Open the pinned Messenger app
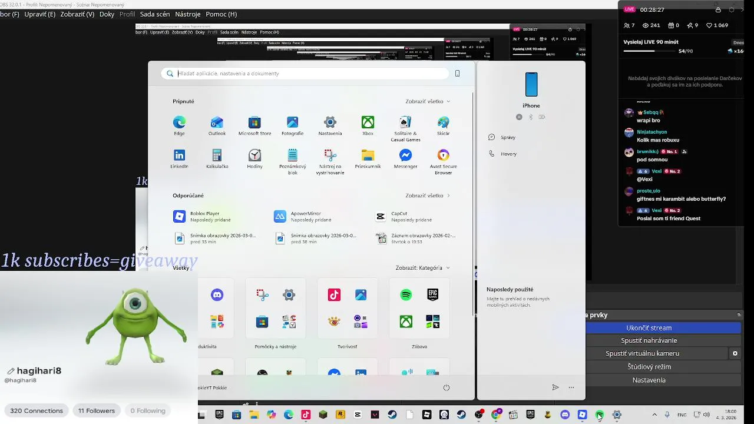 pyautogui.click(x=405, y=158)
